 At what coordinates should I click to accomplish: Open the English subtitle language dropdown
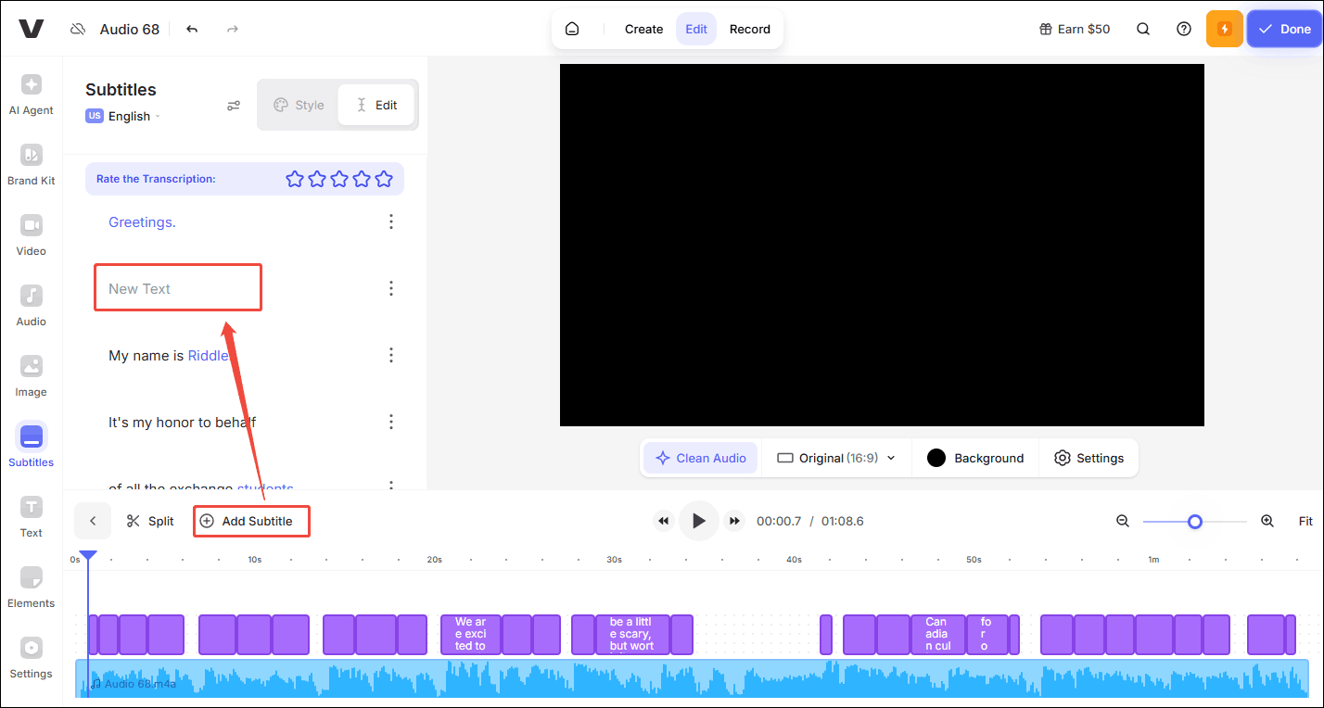(x=122, y=116)
